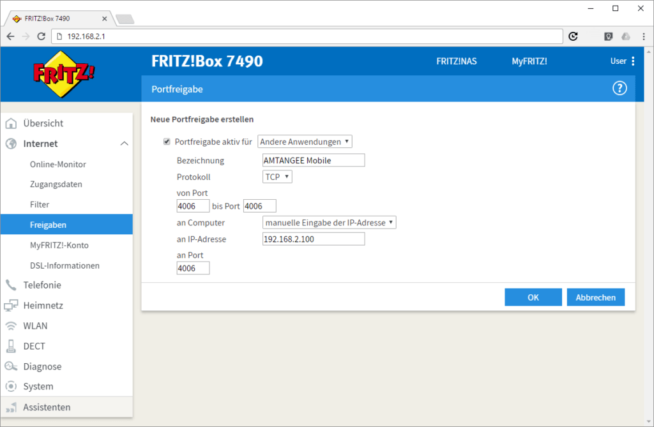Screen dimensions: 654x427
Task: Click the DECT handset icon
Action: point(11,347)
